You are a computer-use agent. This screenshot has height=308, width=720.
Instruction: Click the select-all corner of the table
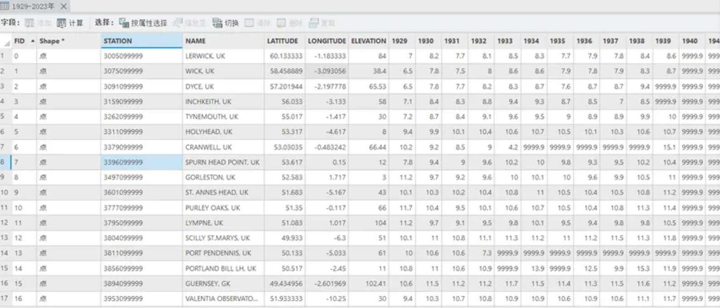click(x=6, y=41)
